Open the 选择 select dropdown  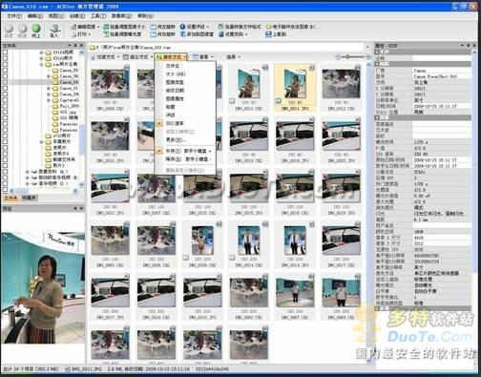coord(233,57)
